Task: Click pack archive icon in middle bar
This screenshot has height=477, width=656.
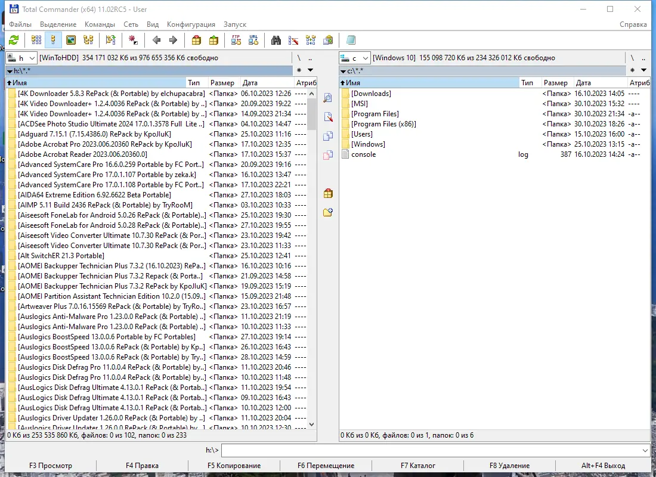Action: (328, 193)
